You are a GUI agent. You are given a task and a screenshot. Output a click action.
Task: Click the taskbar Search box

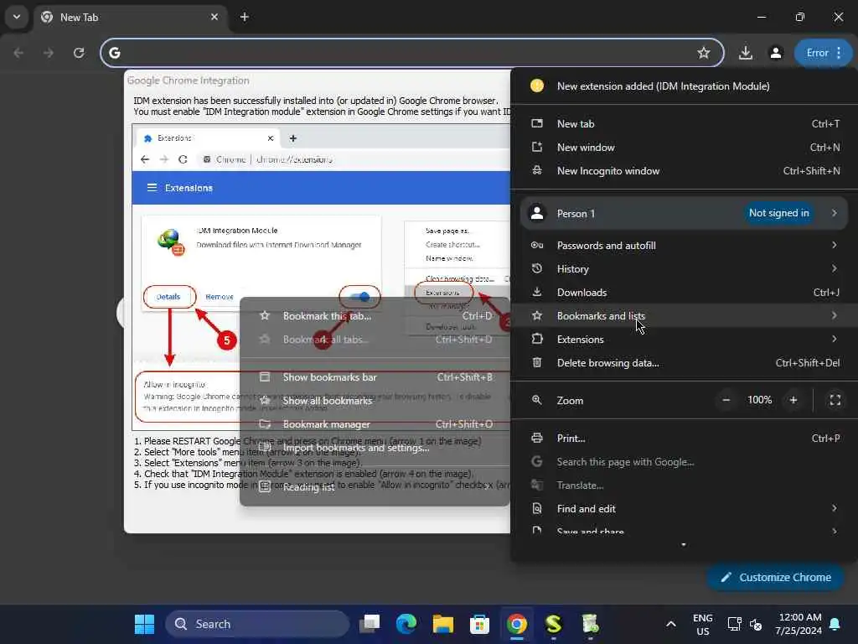257,624
